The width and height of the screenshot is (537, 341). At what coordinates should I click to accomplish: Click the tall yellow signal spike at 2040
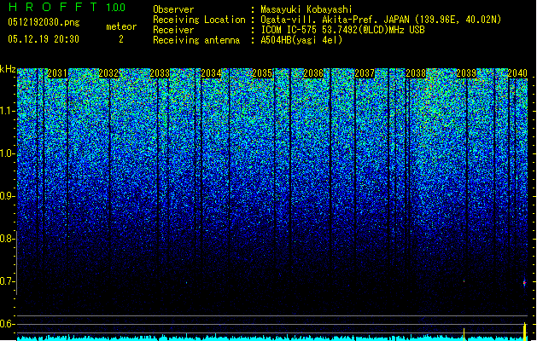525,332
